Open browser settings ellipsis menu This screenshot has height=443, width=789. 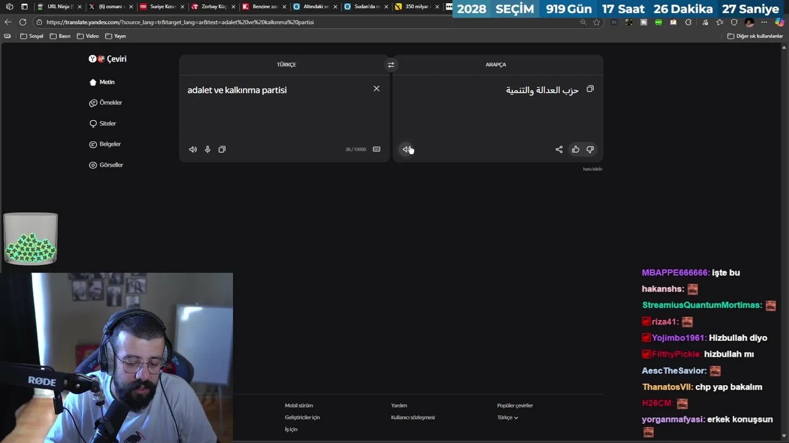pyautogui.click(x=764, y=22)
